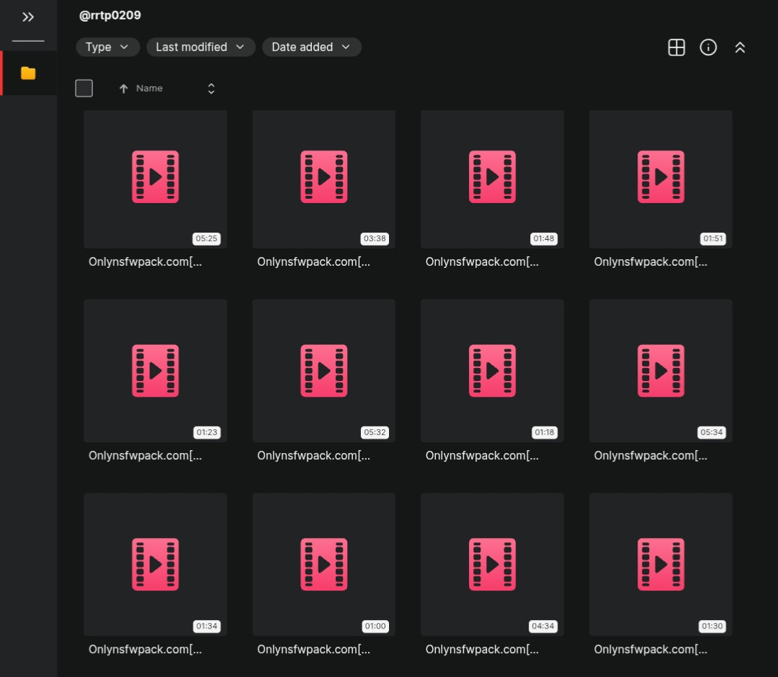Click file name under the 01:18 video
This screenshot has width=778, height=677.
482,456
